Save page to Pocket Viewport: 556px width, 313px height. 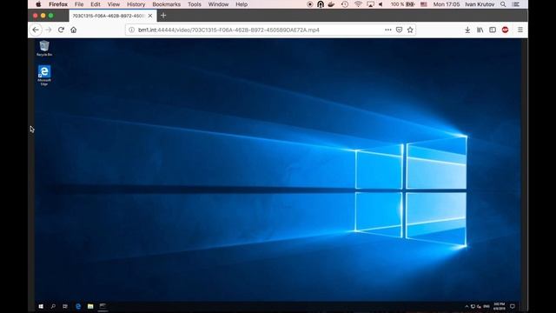[399, 30]
